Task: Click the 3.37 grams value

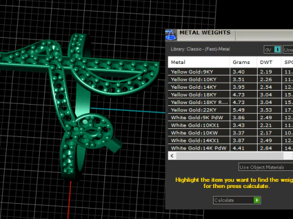Action: click(239, 133)
